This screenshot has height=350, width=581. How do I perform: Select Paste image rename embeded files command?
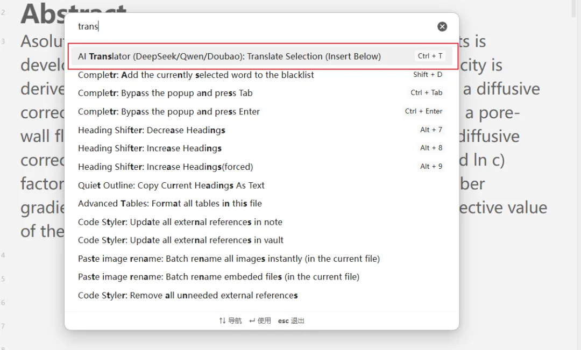point(218,277)
